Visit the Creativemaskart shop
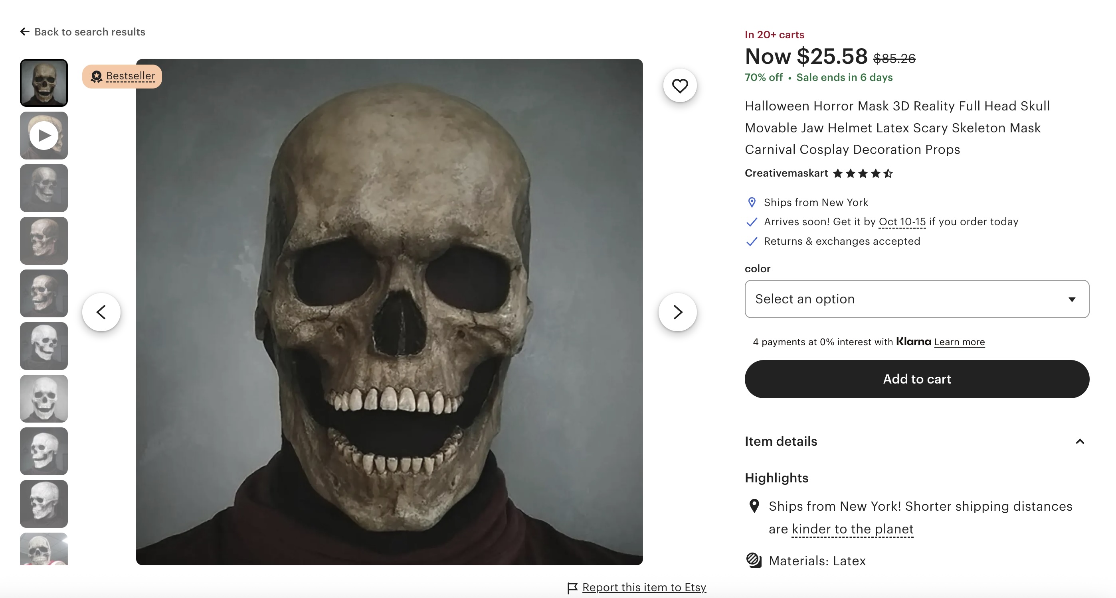This screenshot has height=598, width=1116. click(x=786, y=173)
